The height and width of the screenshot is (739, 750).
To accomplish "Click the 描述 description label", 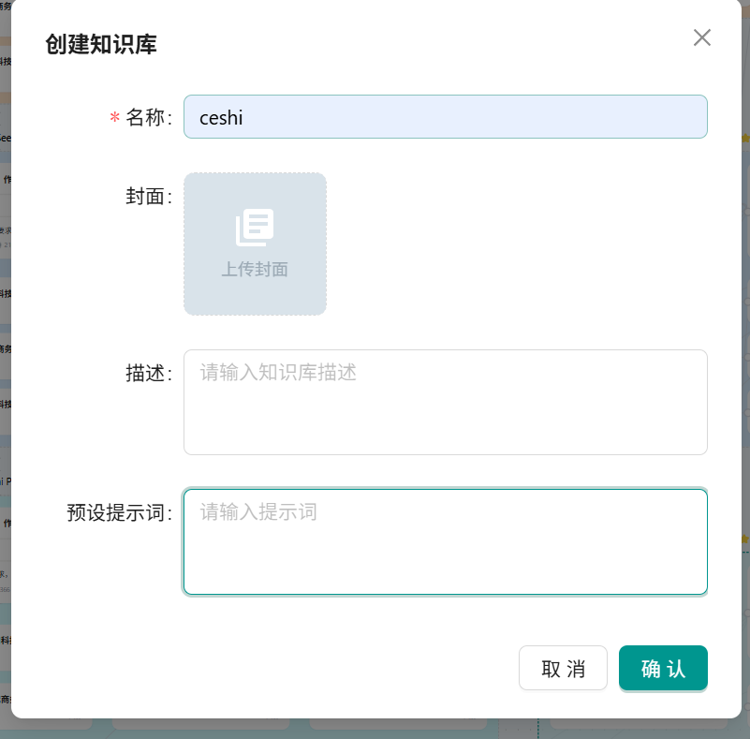I will point(148,373).
